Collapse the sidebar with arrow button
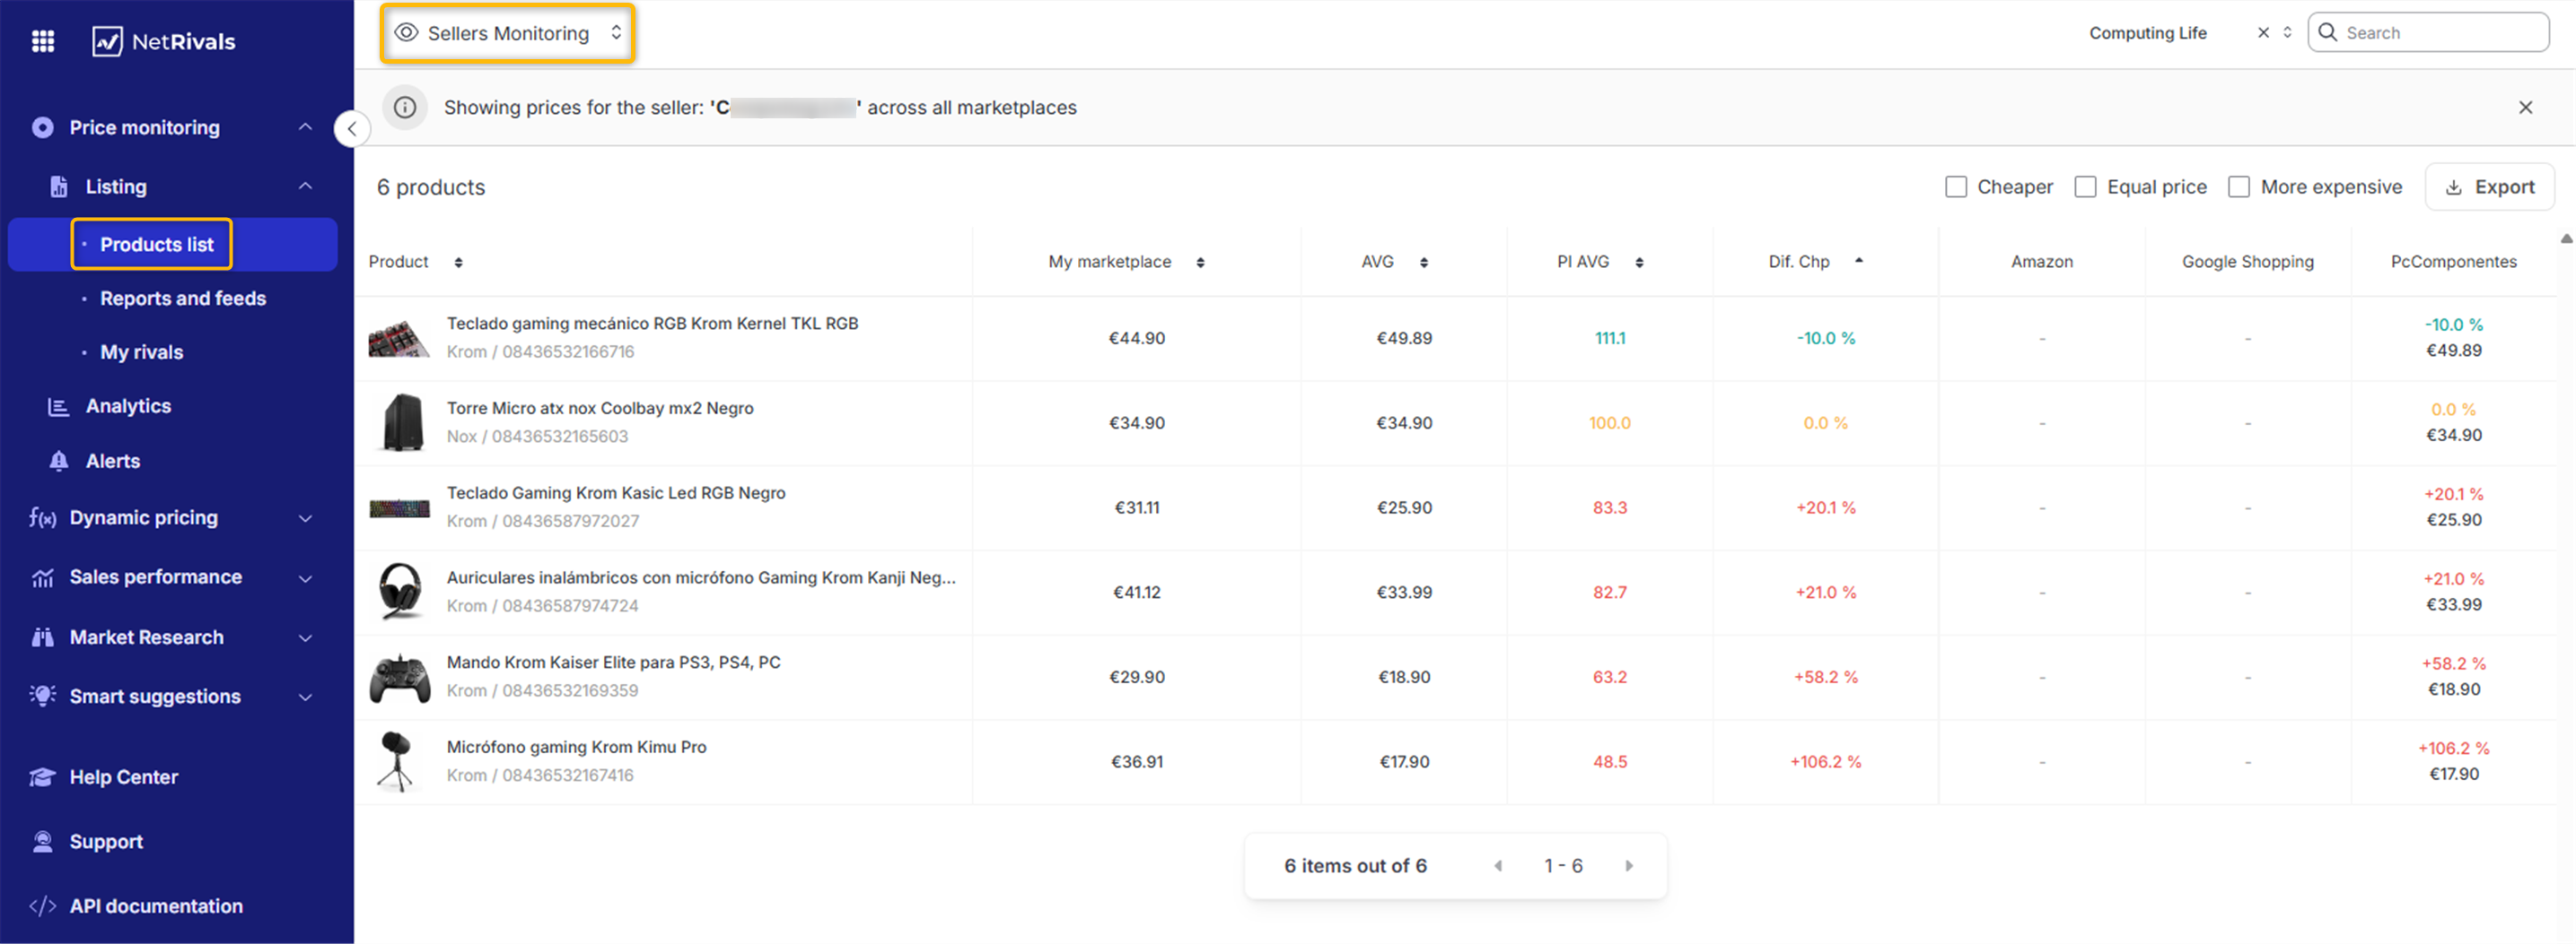 (x=352, y=129)
